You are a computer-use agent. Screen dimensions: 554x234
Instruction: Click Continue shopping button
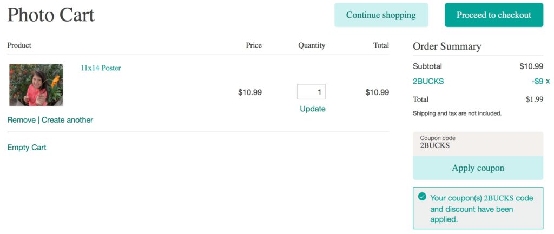click(x=381, y=15)
